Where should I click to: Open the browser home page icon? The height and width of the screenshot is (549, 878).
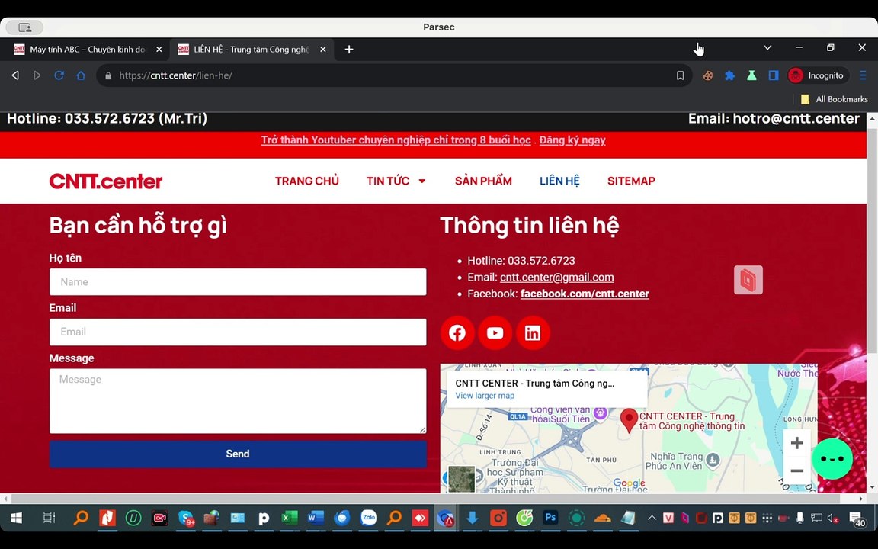pos(82,75)
